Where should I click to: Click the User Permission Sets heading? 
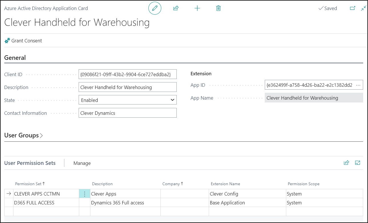tap(30, 163)
